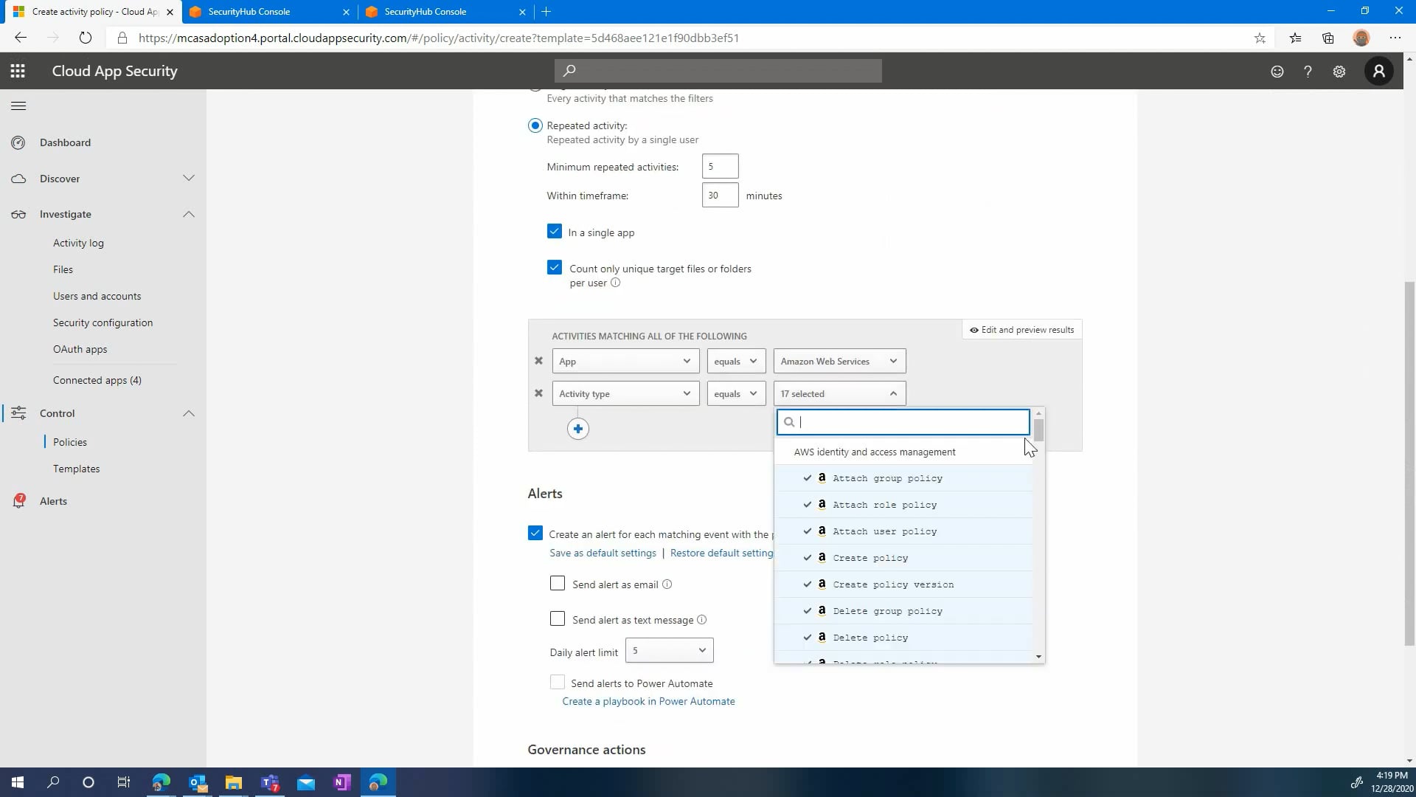Expand the 17 selected activity types
The height and width of the screenshot is (797, 1416).
click(x=839, y=393)
